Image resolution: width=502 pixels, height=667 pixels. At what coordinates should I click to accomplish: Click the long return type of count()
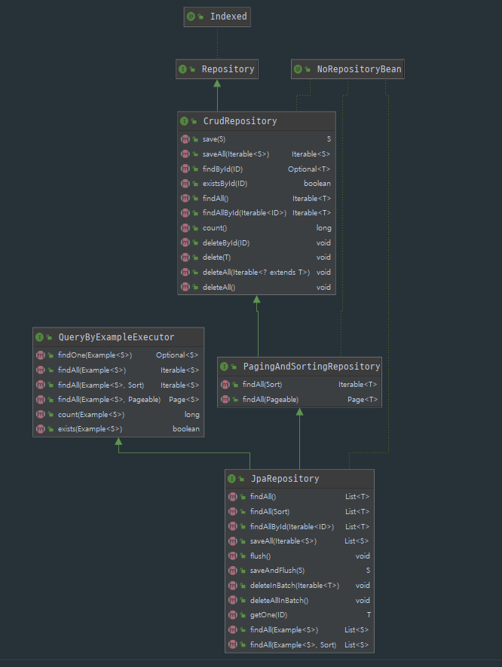(x=323, y=228)
